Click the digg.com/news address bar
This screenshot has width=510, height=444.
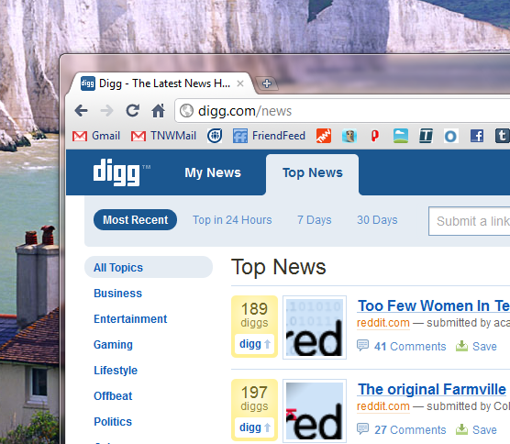tap(343, 111)
